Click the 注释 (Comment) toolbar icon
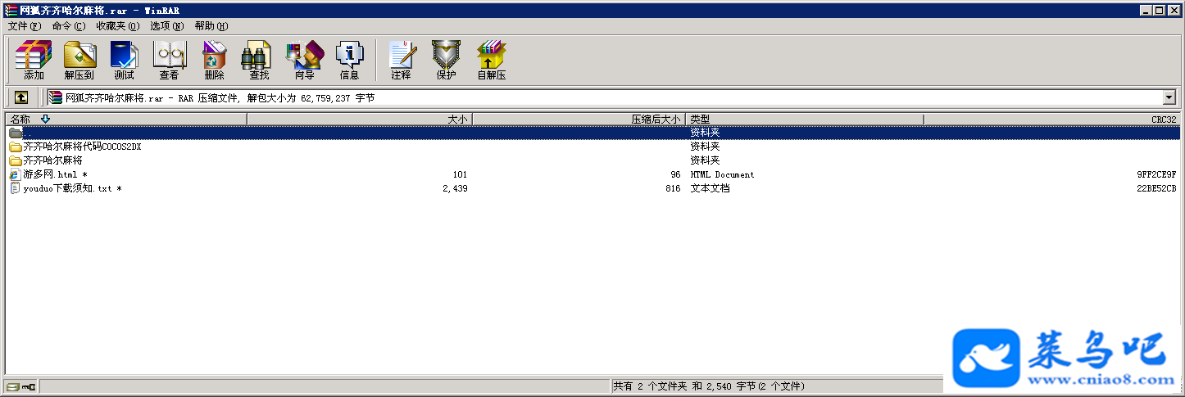The width and height of the screenshot is (1185, 397). [401, 61]
